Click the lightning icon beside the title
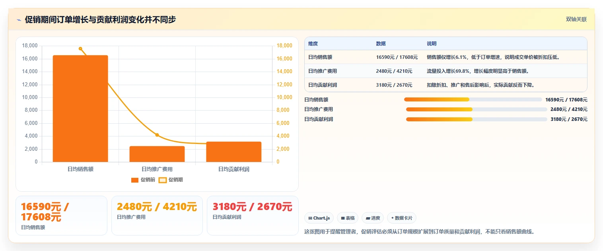The image size is (603, 251). 19,20
